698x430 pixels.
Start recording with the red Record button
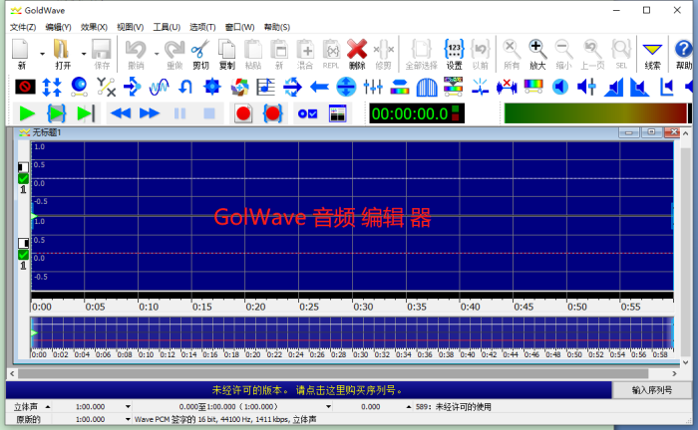coord(243,113)
